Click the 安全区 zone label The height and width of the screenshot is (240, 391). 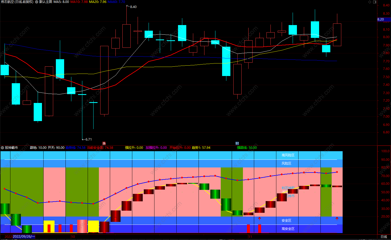[x=287, y=221]
